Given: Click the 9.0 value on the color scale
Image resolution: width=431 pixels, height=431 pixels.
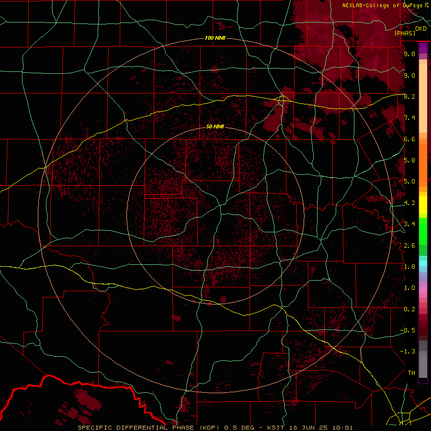Looking at the screenshot, I should click(409, 75).
